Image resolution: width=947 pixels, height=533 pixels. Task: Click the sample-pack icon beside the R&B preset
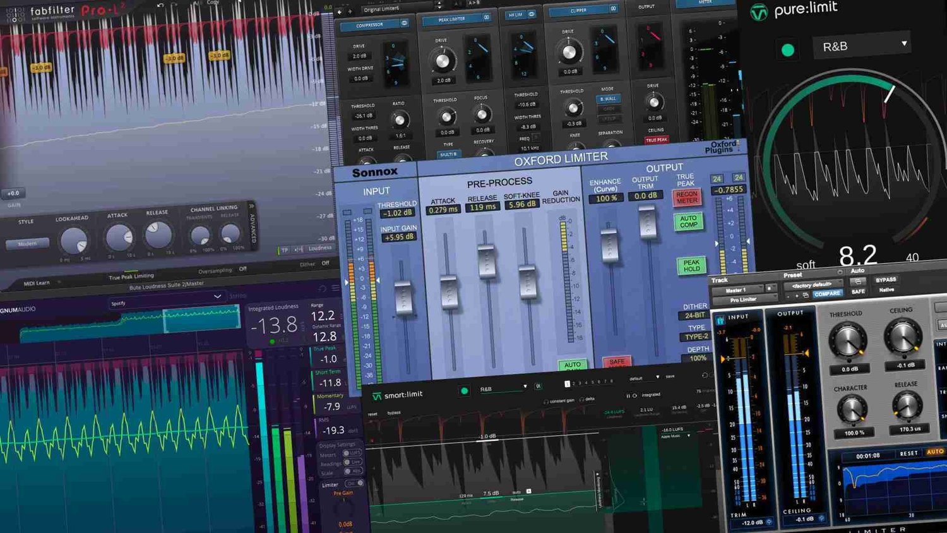[538, 386]
